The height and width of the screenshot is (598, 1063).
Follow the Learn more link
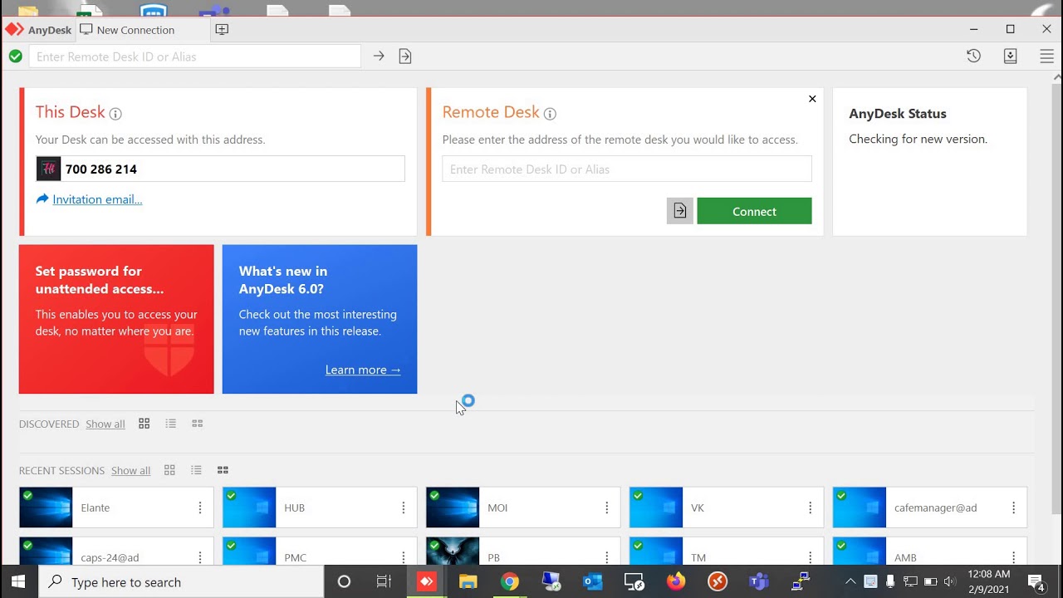coord(363,370)
